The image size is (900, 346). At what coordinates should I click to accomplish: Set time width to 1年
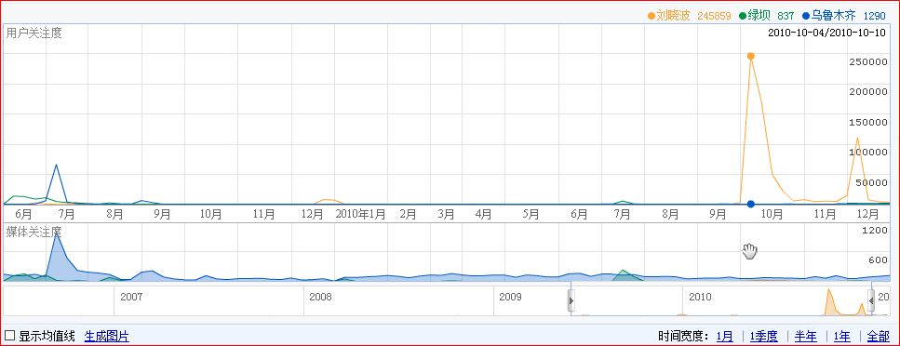pos(842,337)
